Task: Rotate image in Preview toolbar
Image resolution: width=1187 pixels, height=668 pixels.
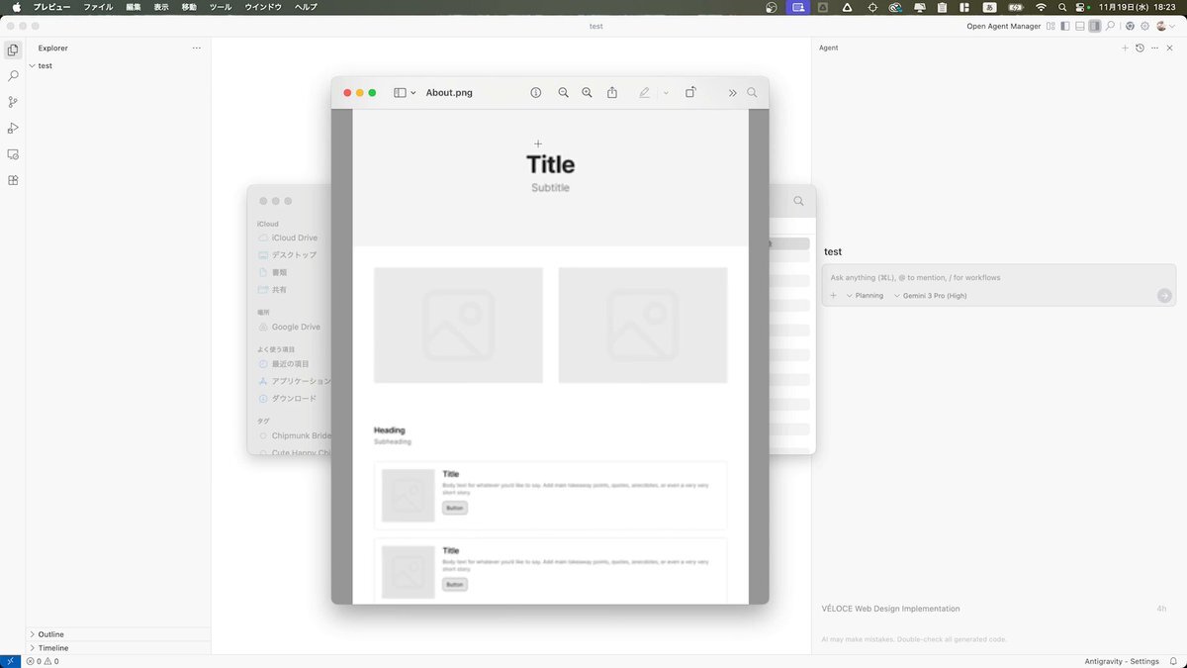Action: [690, 92]
